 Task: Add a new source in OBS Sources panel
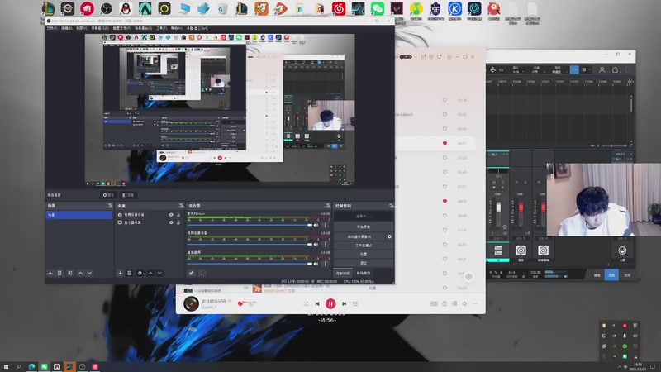[x=120, y=274]
